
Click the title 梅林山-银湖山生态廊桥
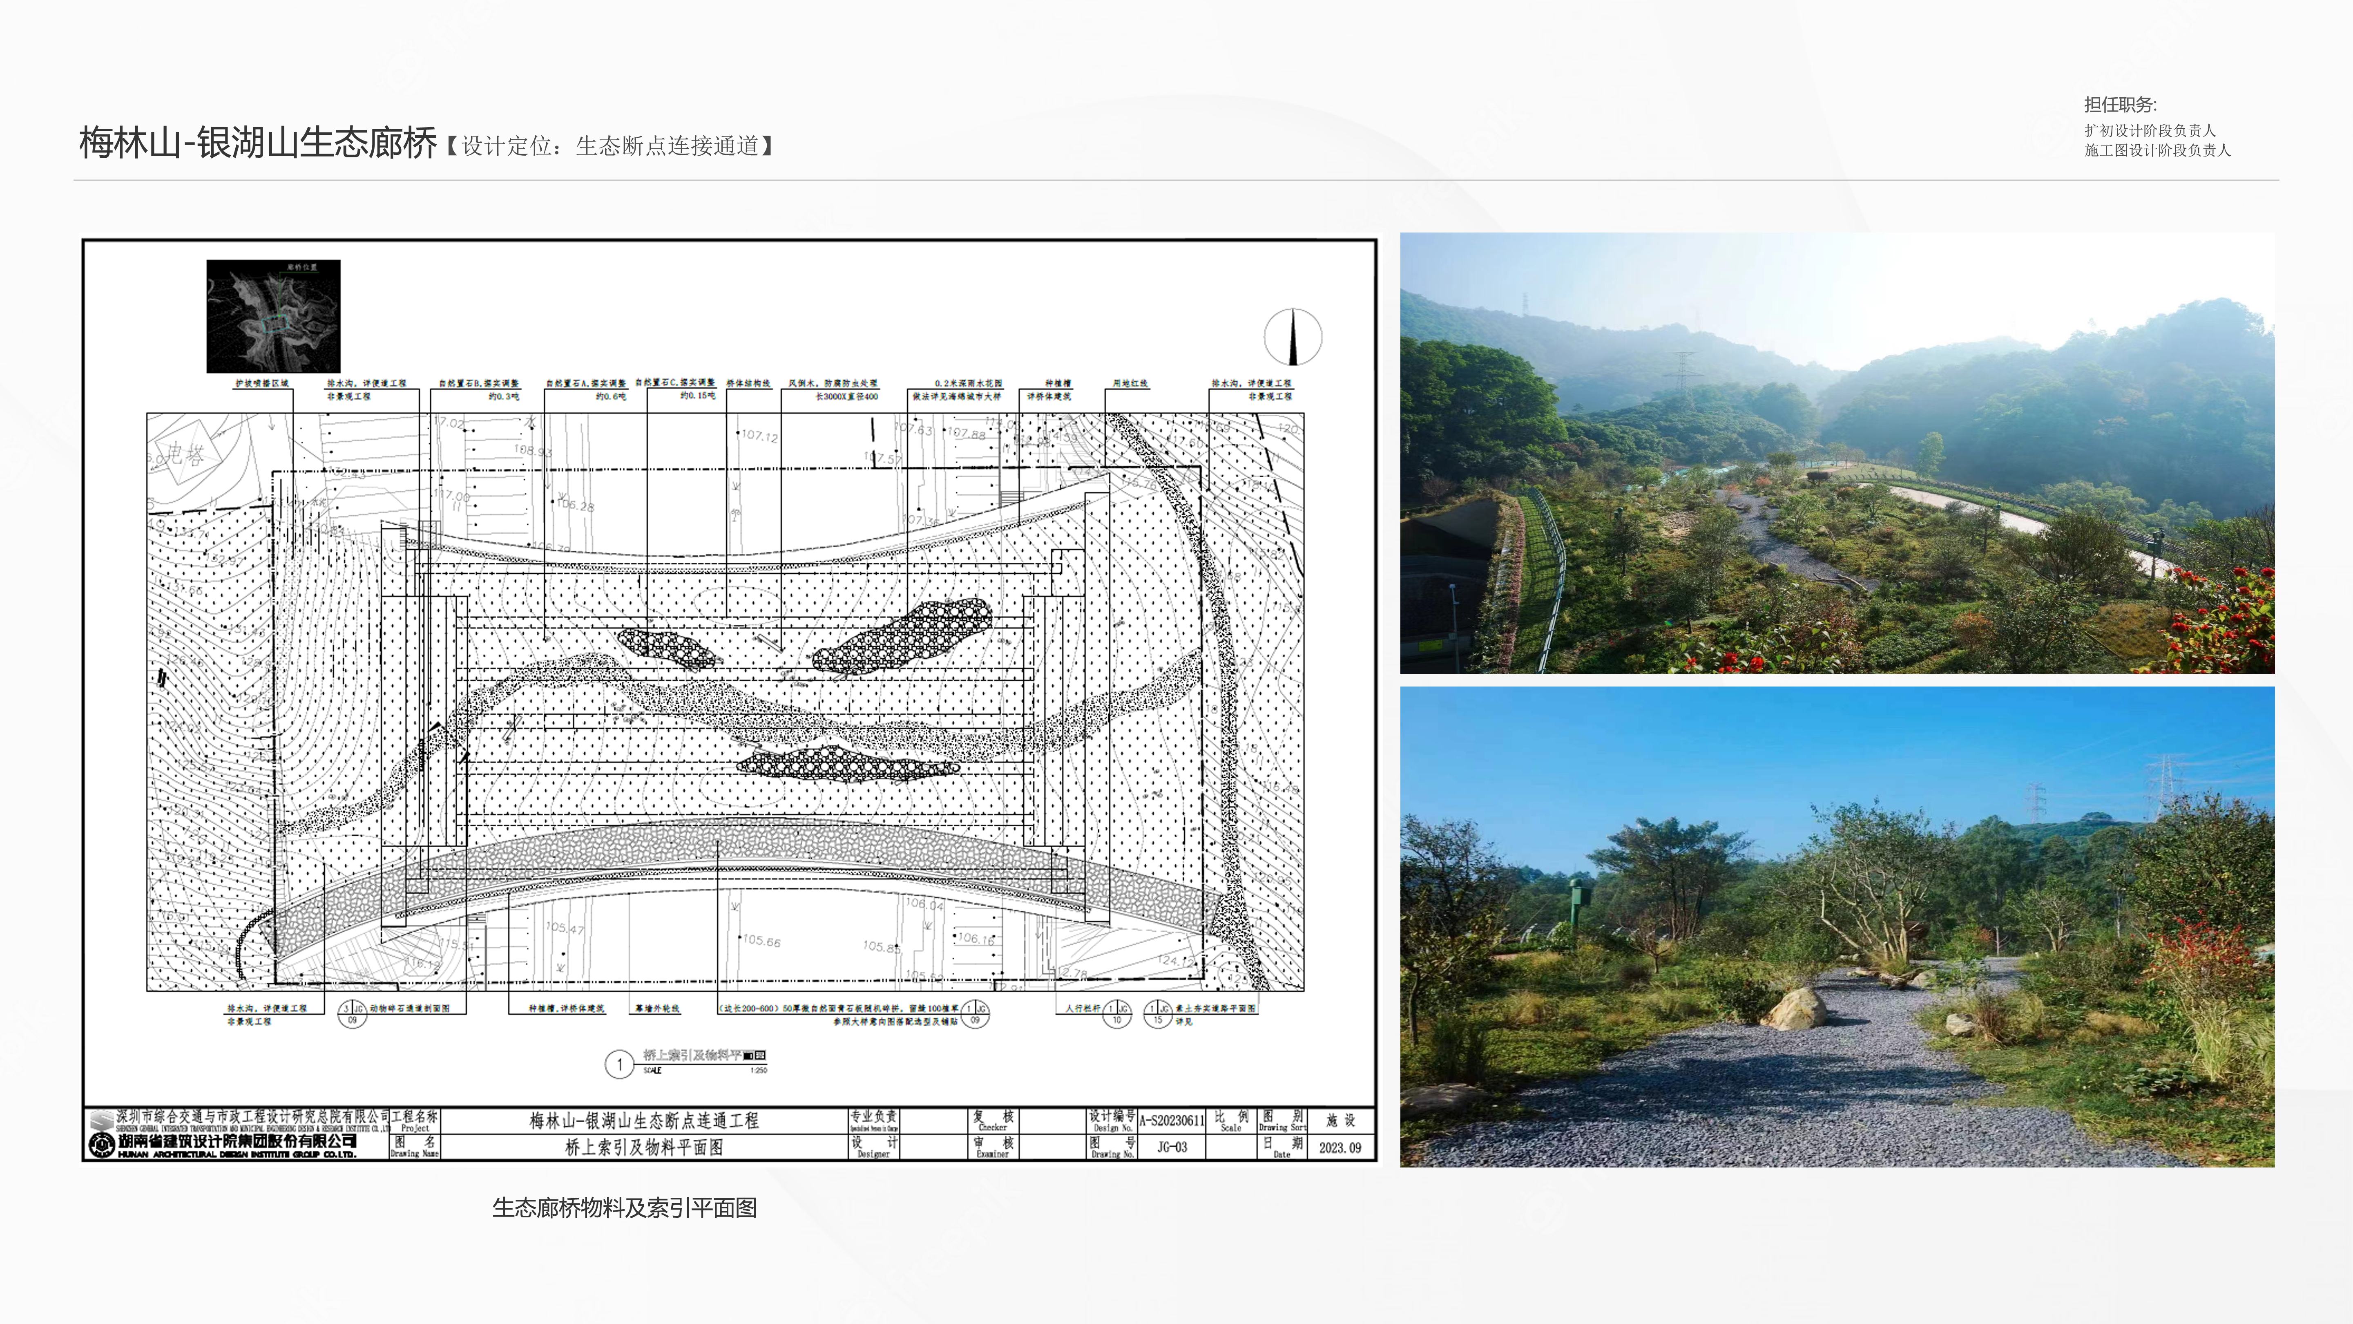click(259, 143)
